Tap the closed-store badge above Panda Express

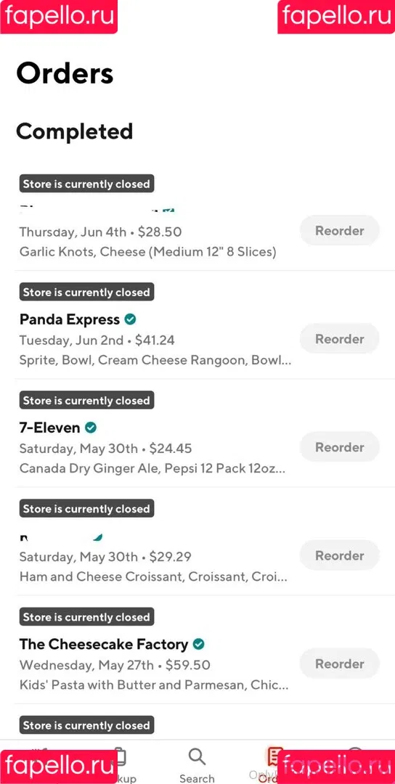tap(86, 292)
